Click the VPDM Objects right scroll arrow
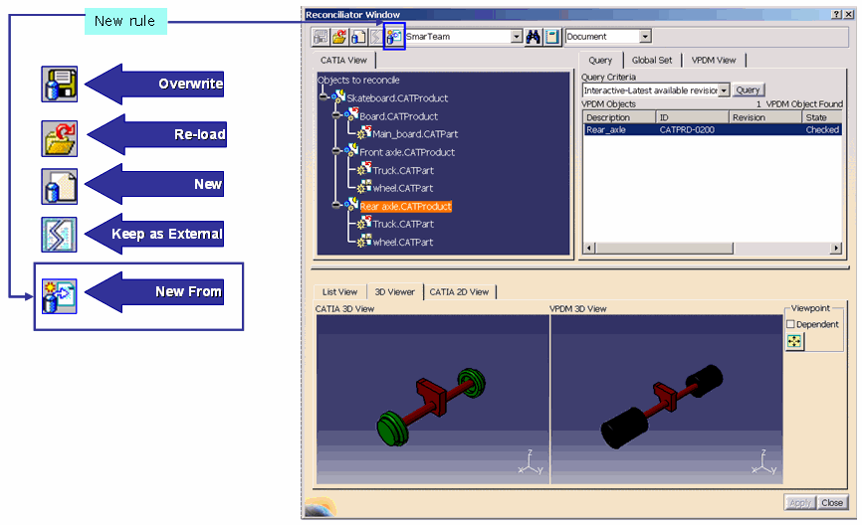This screenshot has width=862, height=525. coord(836,249)
